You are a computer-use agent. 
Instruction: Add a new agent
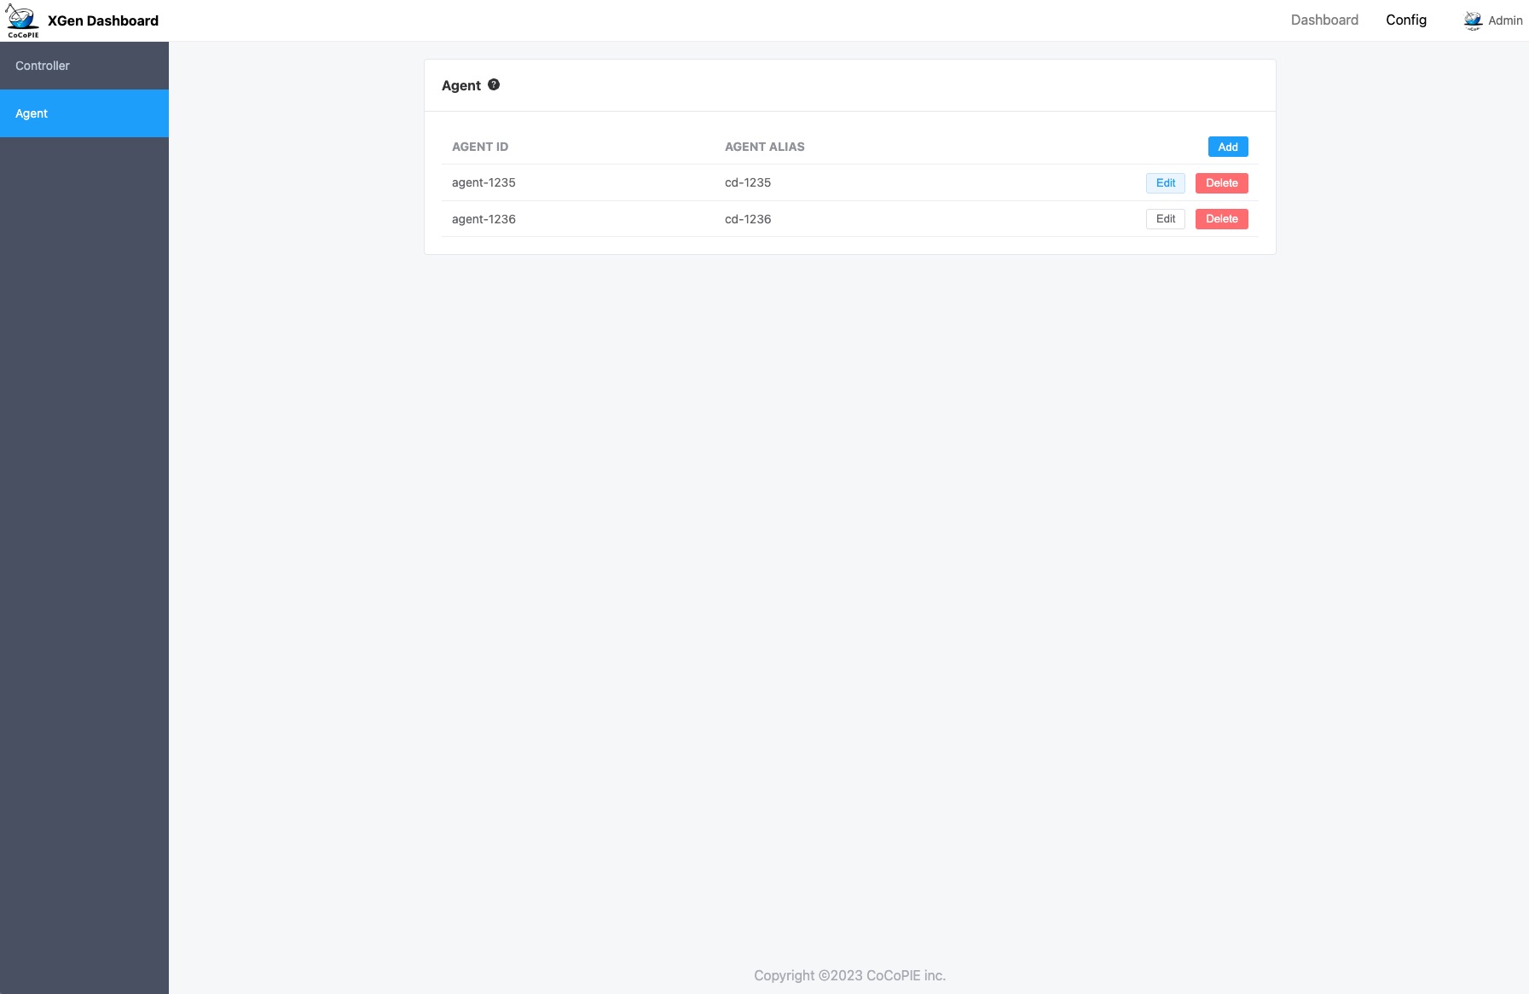1228,147
